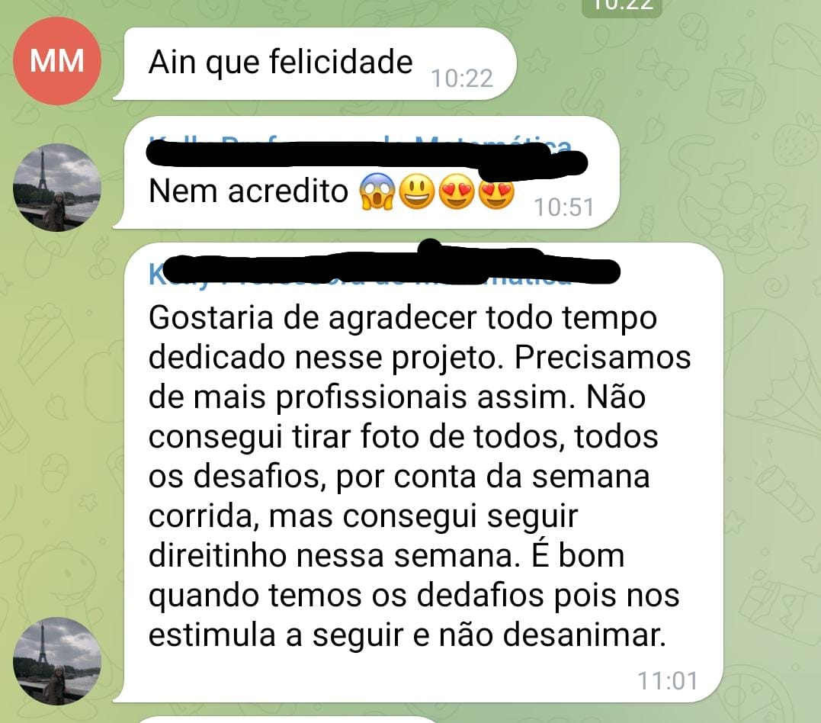The height and width of the screenshot is (723, 821).
Task: Tap the first heart-eyes emoji
Action: coord(457,191)
